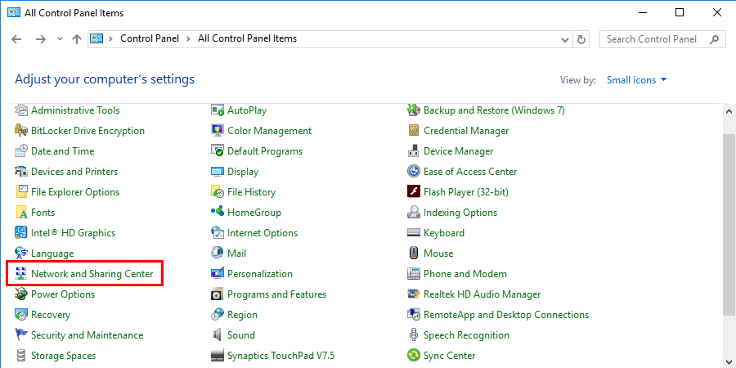Open the Personalization link

click(x=260, y=274)
